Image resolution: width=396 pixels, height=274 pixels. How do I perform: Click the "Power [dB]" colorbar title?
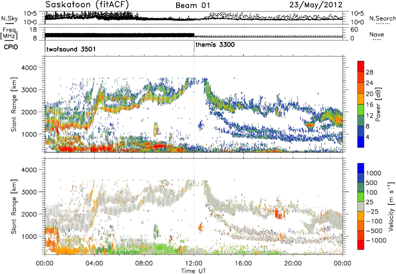coord(378,104)
